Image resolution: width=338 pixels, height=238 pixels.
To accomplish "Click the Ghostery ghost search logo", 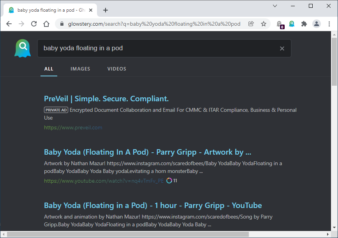I will (x=23, y=48).
